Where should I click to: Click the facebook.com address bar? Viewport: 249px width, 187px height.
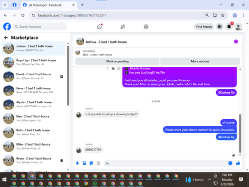pyautogui.click(x=116, y=15)
